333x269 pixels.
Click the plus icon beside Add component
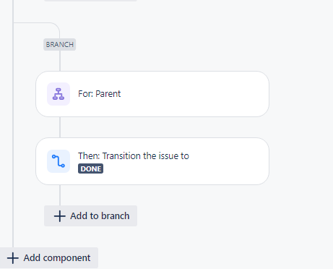tap(13, 258)
